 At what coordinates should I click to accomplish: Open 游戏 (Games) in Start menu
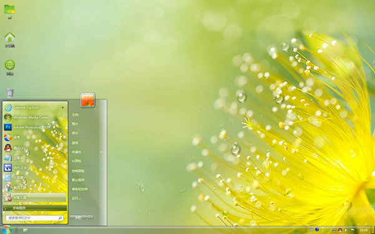75,143
